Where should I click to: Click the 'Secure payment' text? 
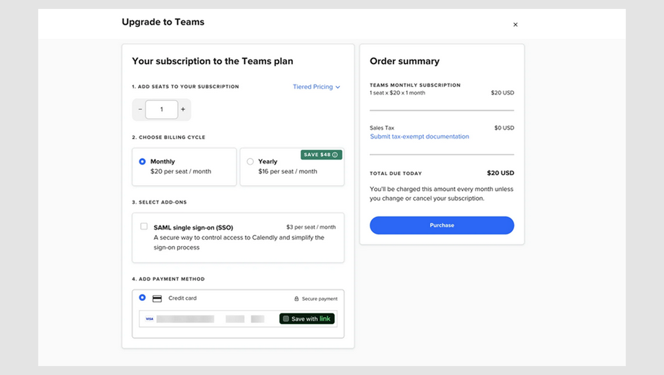click(x=320, y=299)
